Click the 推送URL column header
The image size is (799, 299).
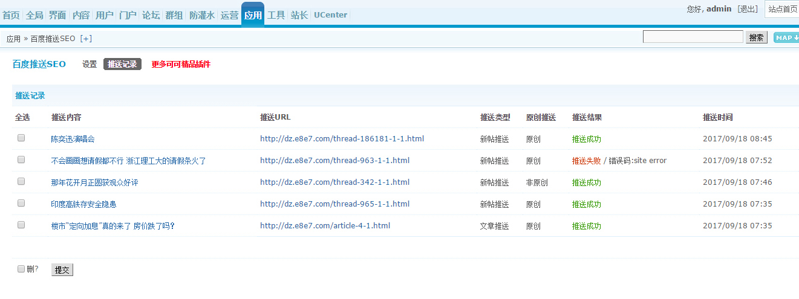click(275, 117)
